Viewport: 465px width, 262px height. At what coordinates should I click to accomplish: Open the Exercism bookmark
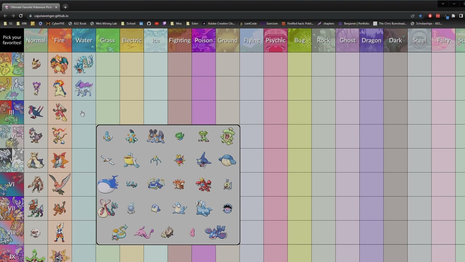click(x=269, y=23)
